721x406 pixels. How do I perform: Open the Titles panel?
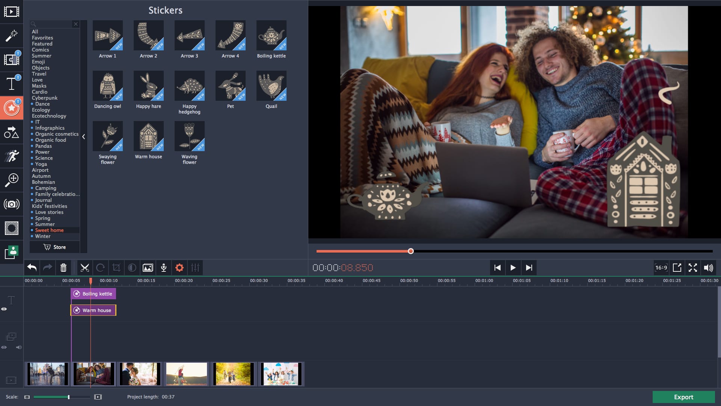click(12, 83)
